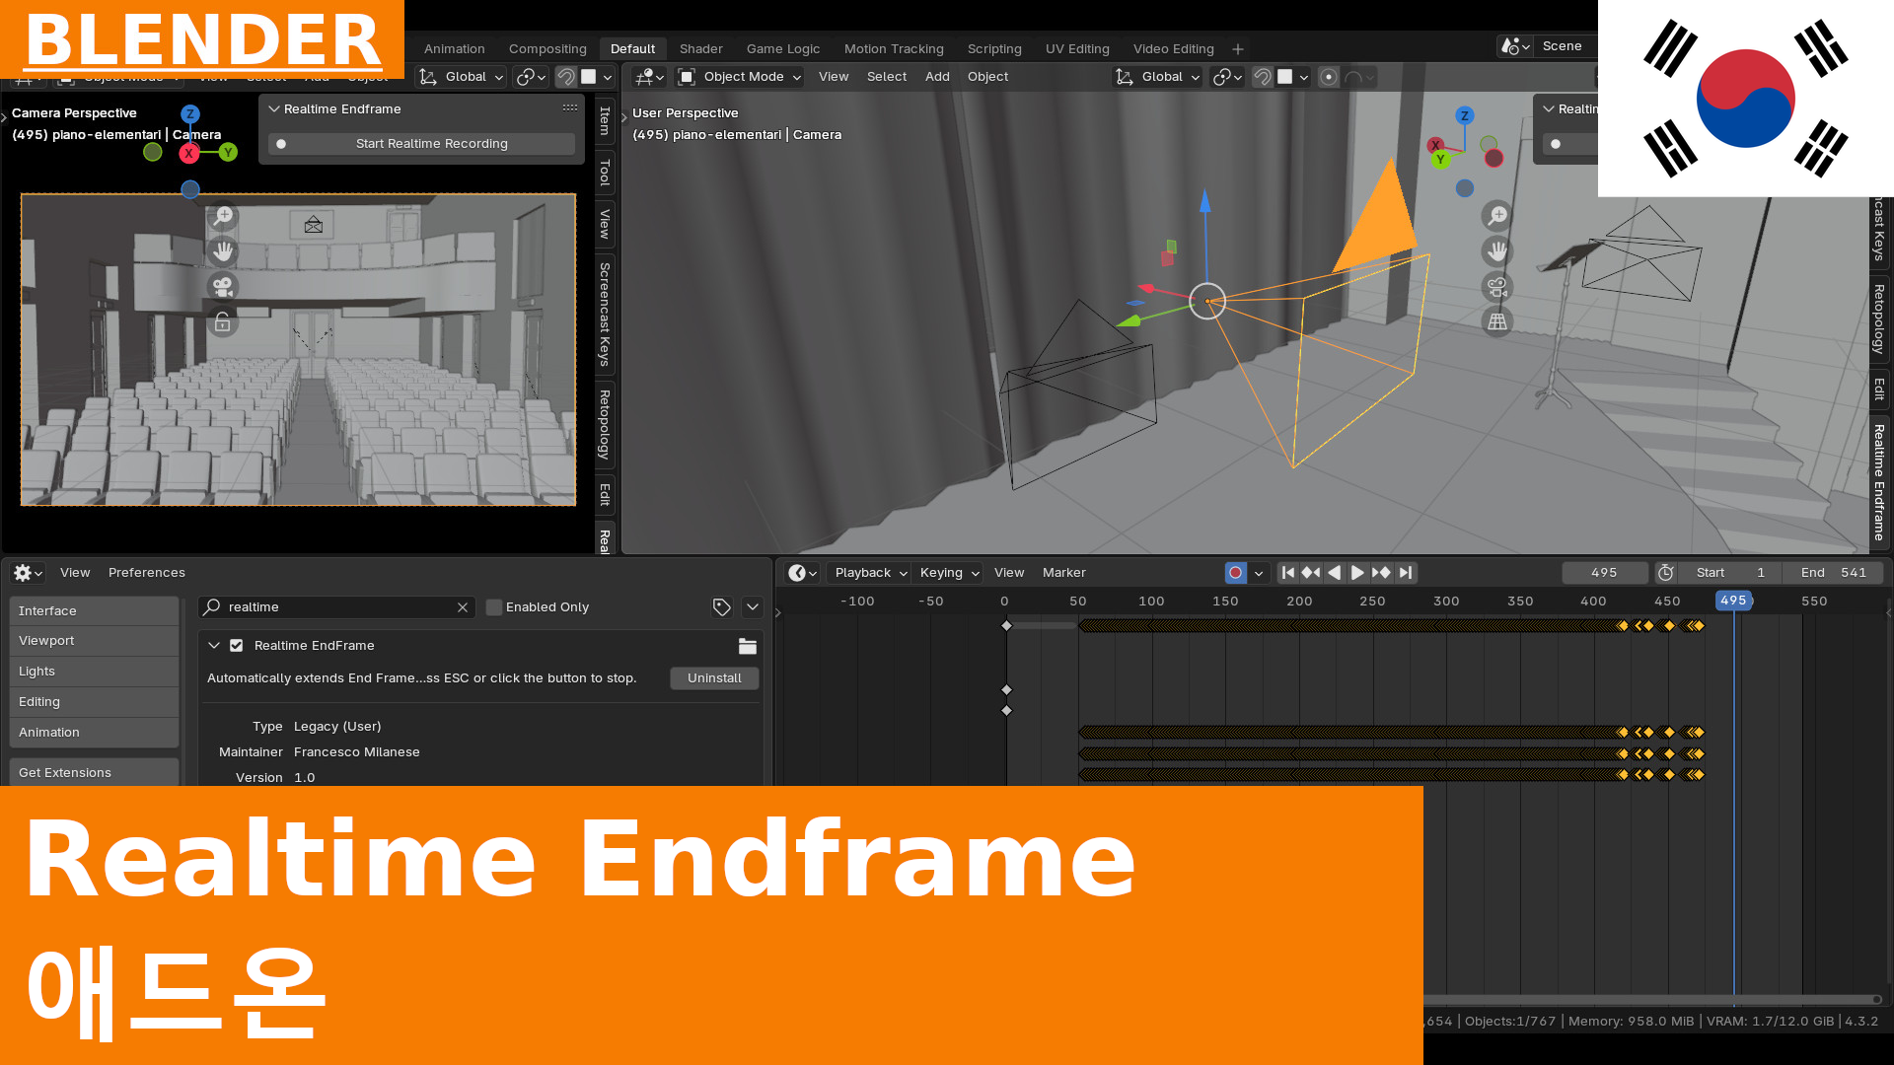
Task: Open the add-on folder icon for Realtime EndFrame
Action: point(748,646)
